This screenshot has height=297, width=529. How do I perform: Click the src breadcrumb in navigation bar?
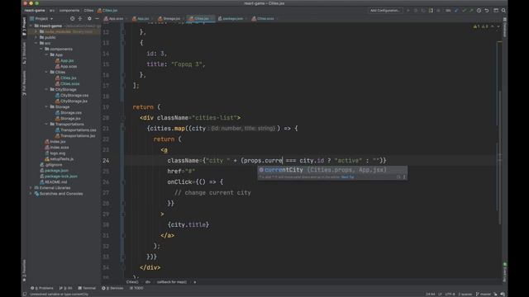coord(52,11)
